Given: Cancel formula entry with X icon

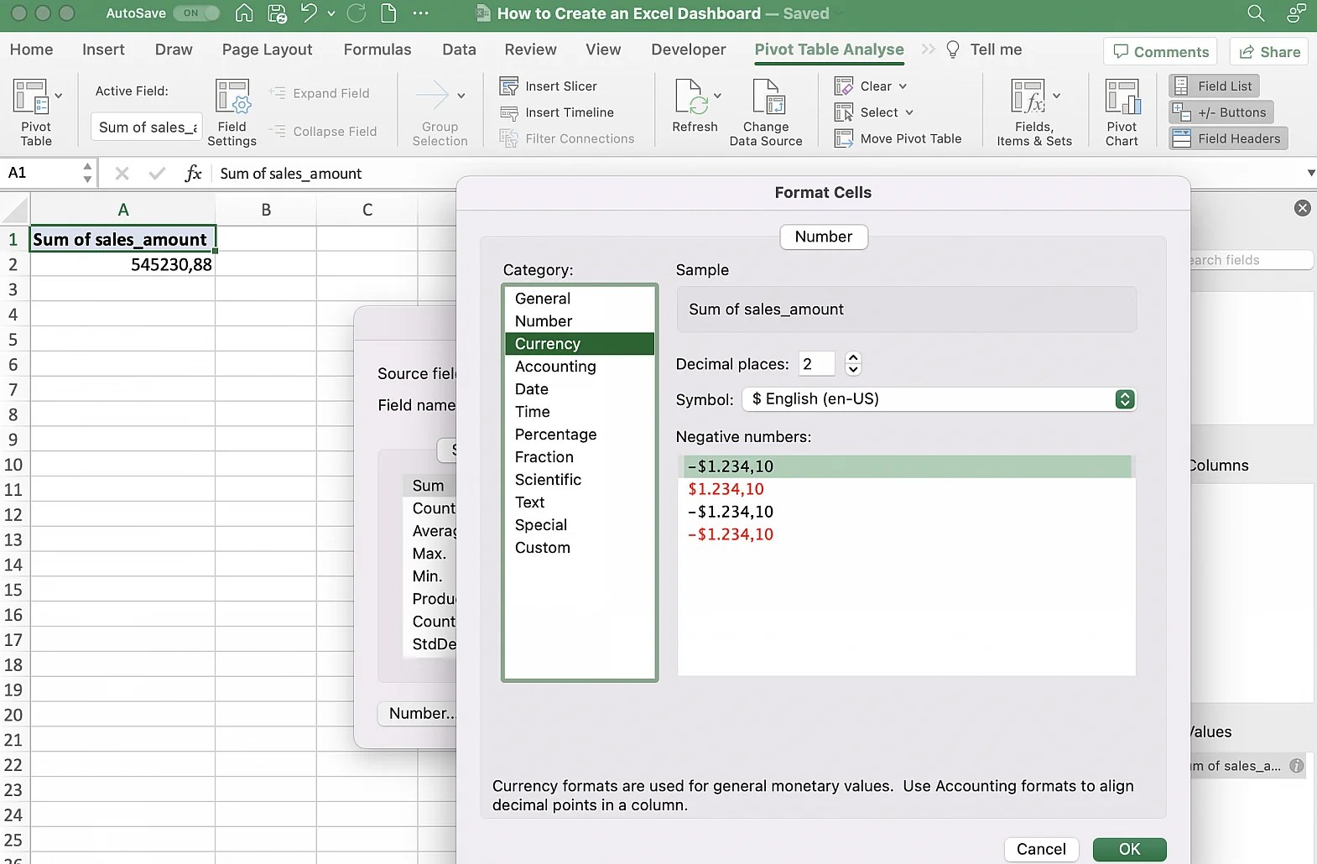Looking at the screenshot, I should point(122,174).
